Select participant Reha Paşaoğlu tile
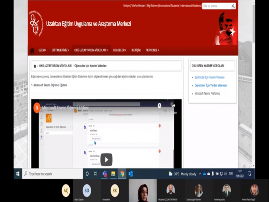Viewport: 269px width, 202px height. coord(227,191)
